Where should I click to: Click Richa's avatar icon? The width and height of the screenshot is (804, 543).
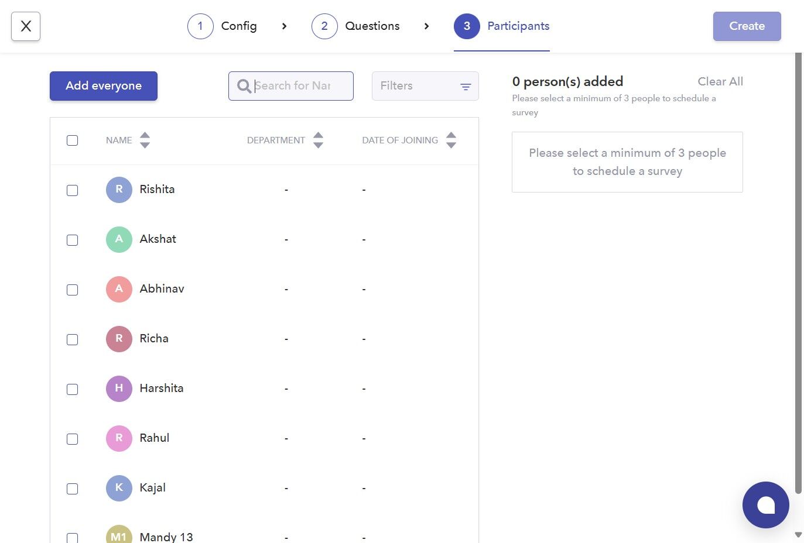(x=119, y=339)
